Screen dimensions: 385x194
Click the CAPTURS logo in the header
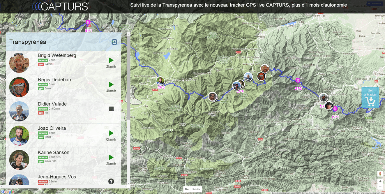60,6
